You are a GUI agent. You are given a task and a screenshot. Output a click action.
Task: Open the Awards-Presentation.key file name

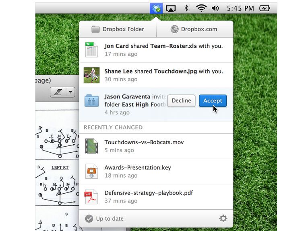point(138,168)
